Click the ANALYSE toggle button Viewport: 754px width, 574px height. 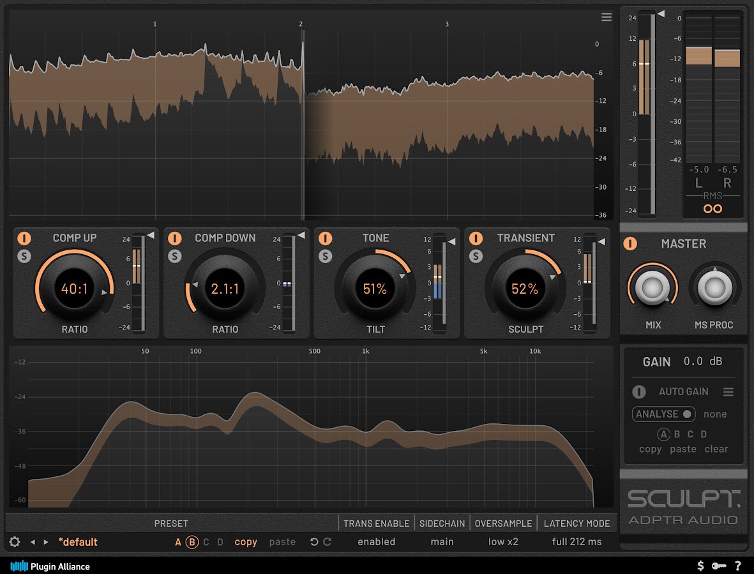[x=663, y=414]
